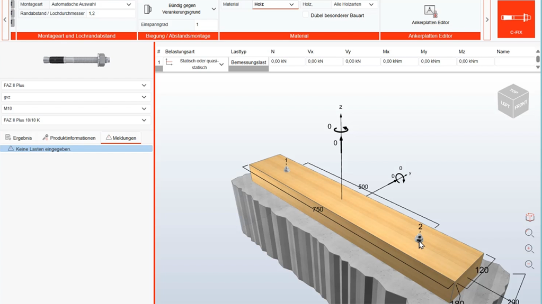The image size is (542, 304).
Task: Expand the Alle Holzarten dropdown
Action: tap(353, 4)
